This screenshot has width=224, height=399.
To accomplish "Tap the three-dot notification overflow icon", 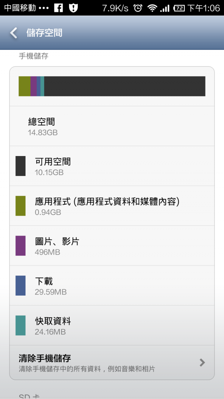I will pos(44,8).
